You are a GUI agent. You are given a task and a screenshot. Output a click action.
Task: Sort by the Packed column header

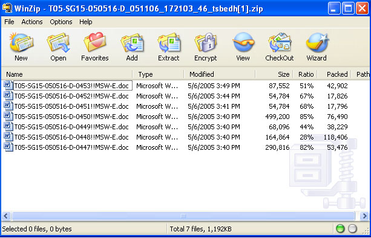click(x=335, y=74)
